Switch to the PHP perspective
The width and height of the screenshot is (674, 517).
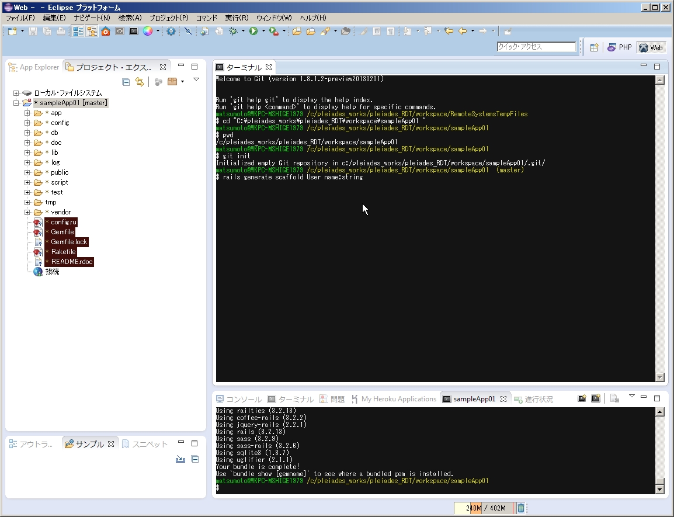pyautogui.click(x=620, y=47)
